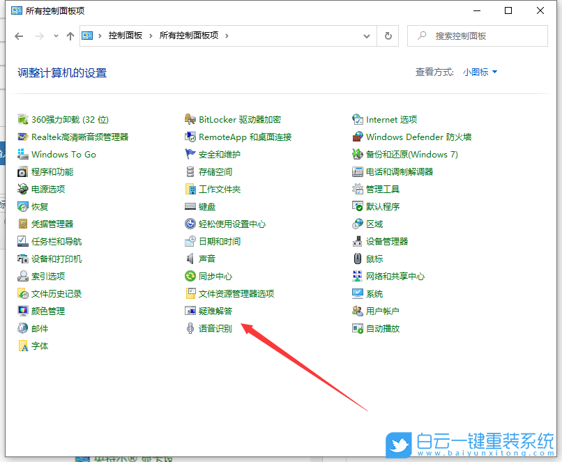Viewport: 562px width, 462px height.
Task: Open the 网络和共享中心 link
Action: [395, 276]
